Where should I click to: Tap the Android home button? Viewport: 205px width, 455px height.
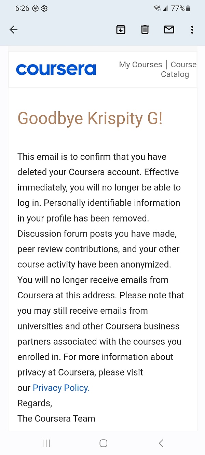103,443
